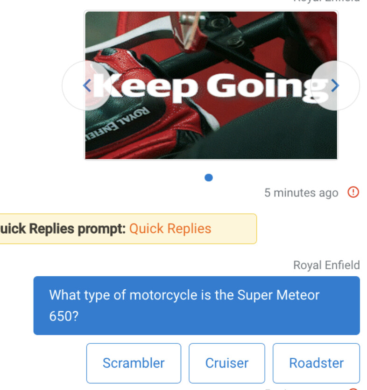Click the 650? line in message

click(64, 316)
